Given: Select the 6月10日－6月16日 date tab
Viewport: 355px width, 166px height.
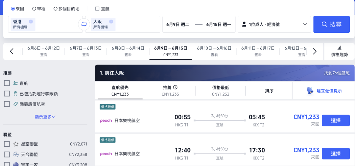Looking at the screenshot, I should pos(214,51).
